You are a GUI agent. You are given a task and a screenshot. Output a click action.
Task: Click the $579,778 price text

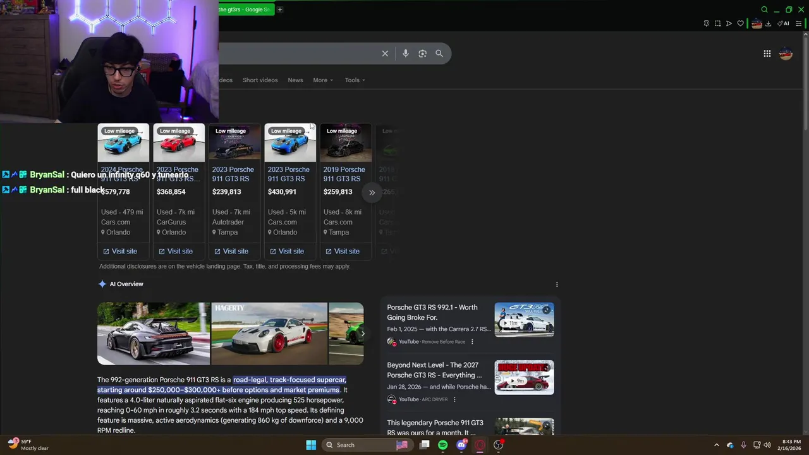pos(116,192)
